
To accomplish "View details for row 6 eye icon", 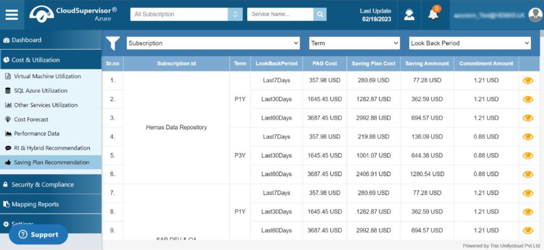I will pos(528,174).
